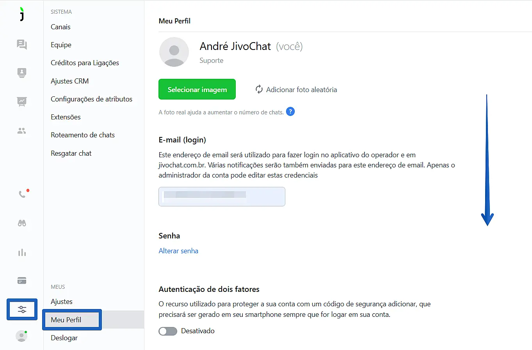Open the billing card icon
This screenshot has height=350, width=532.
pyautogui.click(x=22, y=281)
